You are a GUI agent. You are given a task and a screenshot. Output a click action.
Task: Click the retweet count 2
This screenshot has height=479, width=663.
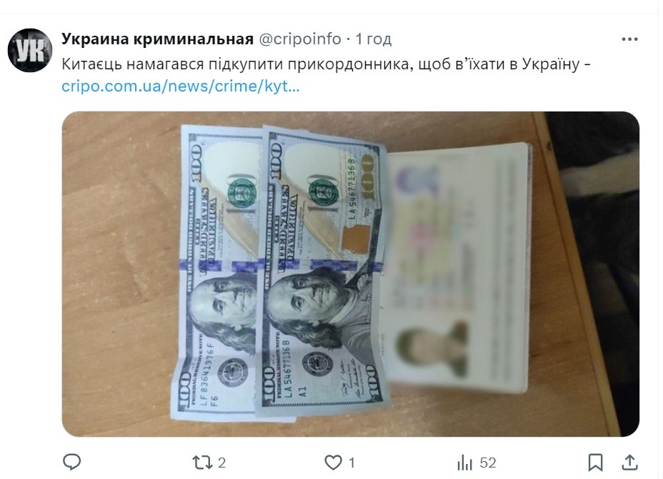pos(222,463)
